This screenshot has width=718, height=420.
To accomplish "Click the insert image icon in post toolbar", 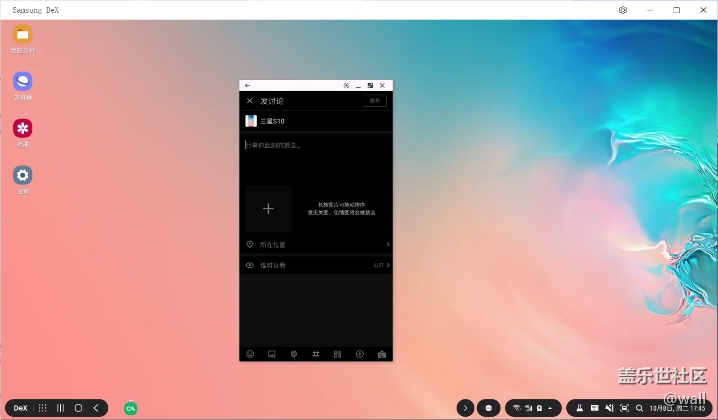I will coord(272,354).
